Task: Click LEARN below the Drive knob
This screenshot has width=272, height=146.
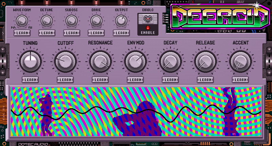Action: (96, 33)
